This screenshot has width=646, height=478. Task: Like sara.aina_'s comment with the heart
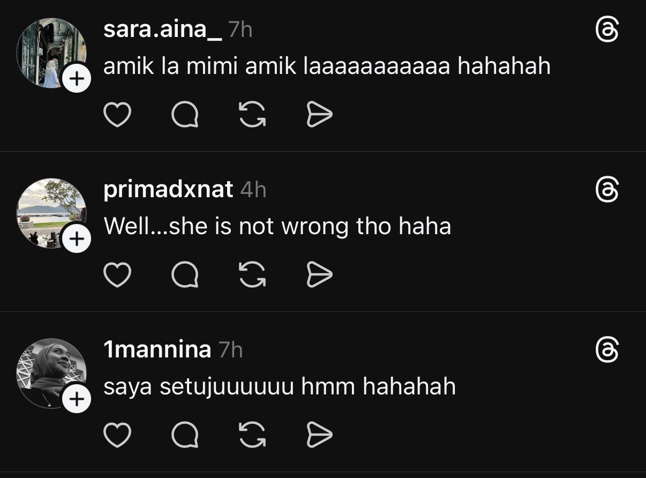coord(117,115)
